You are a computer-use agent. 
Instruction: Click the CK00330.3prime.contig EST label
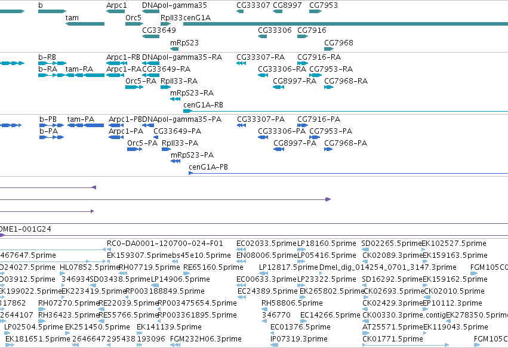(404, 315)
